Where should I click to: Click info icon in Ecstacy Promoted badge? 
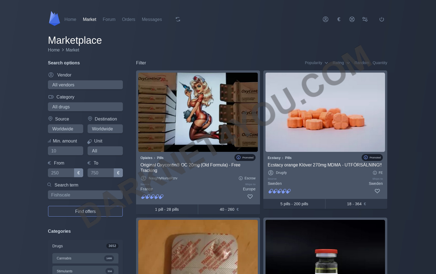click(x=366, y=158)
